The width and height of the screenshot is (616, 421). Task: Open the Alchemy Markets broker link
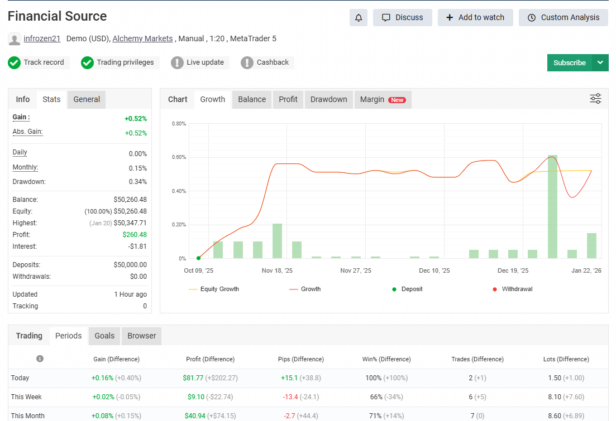[x=142, y=39]
